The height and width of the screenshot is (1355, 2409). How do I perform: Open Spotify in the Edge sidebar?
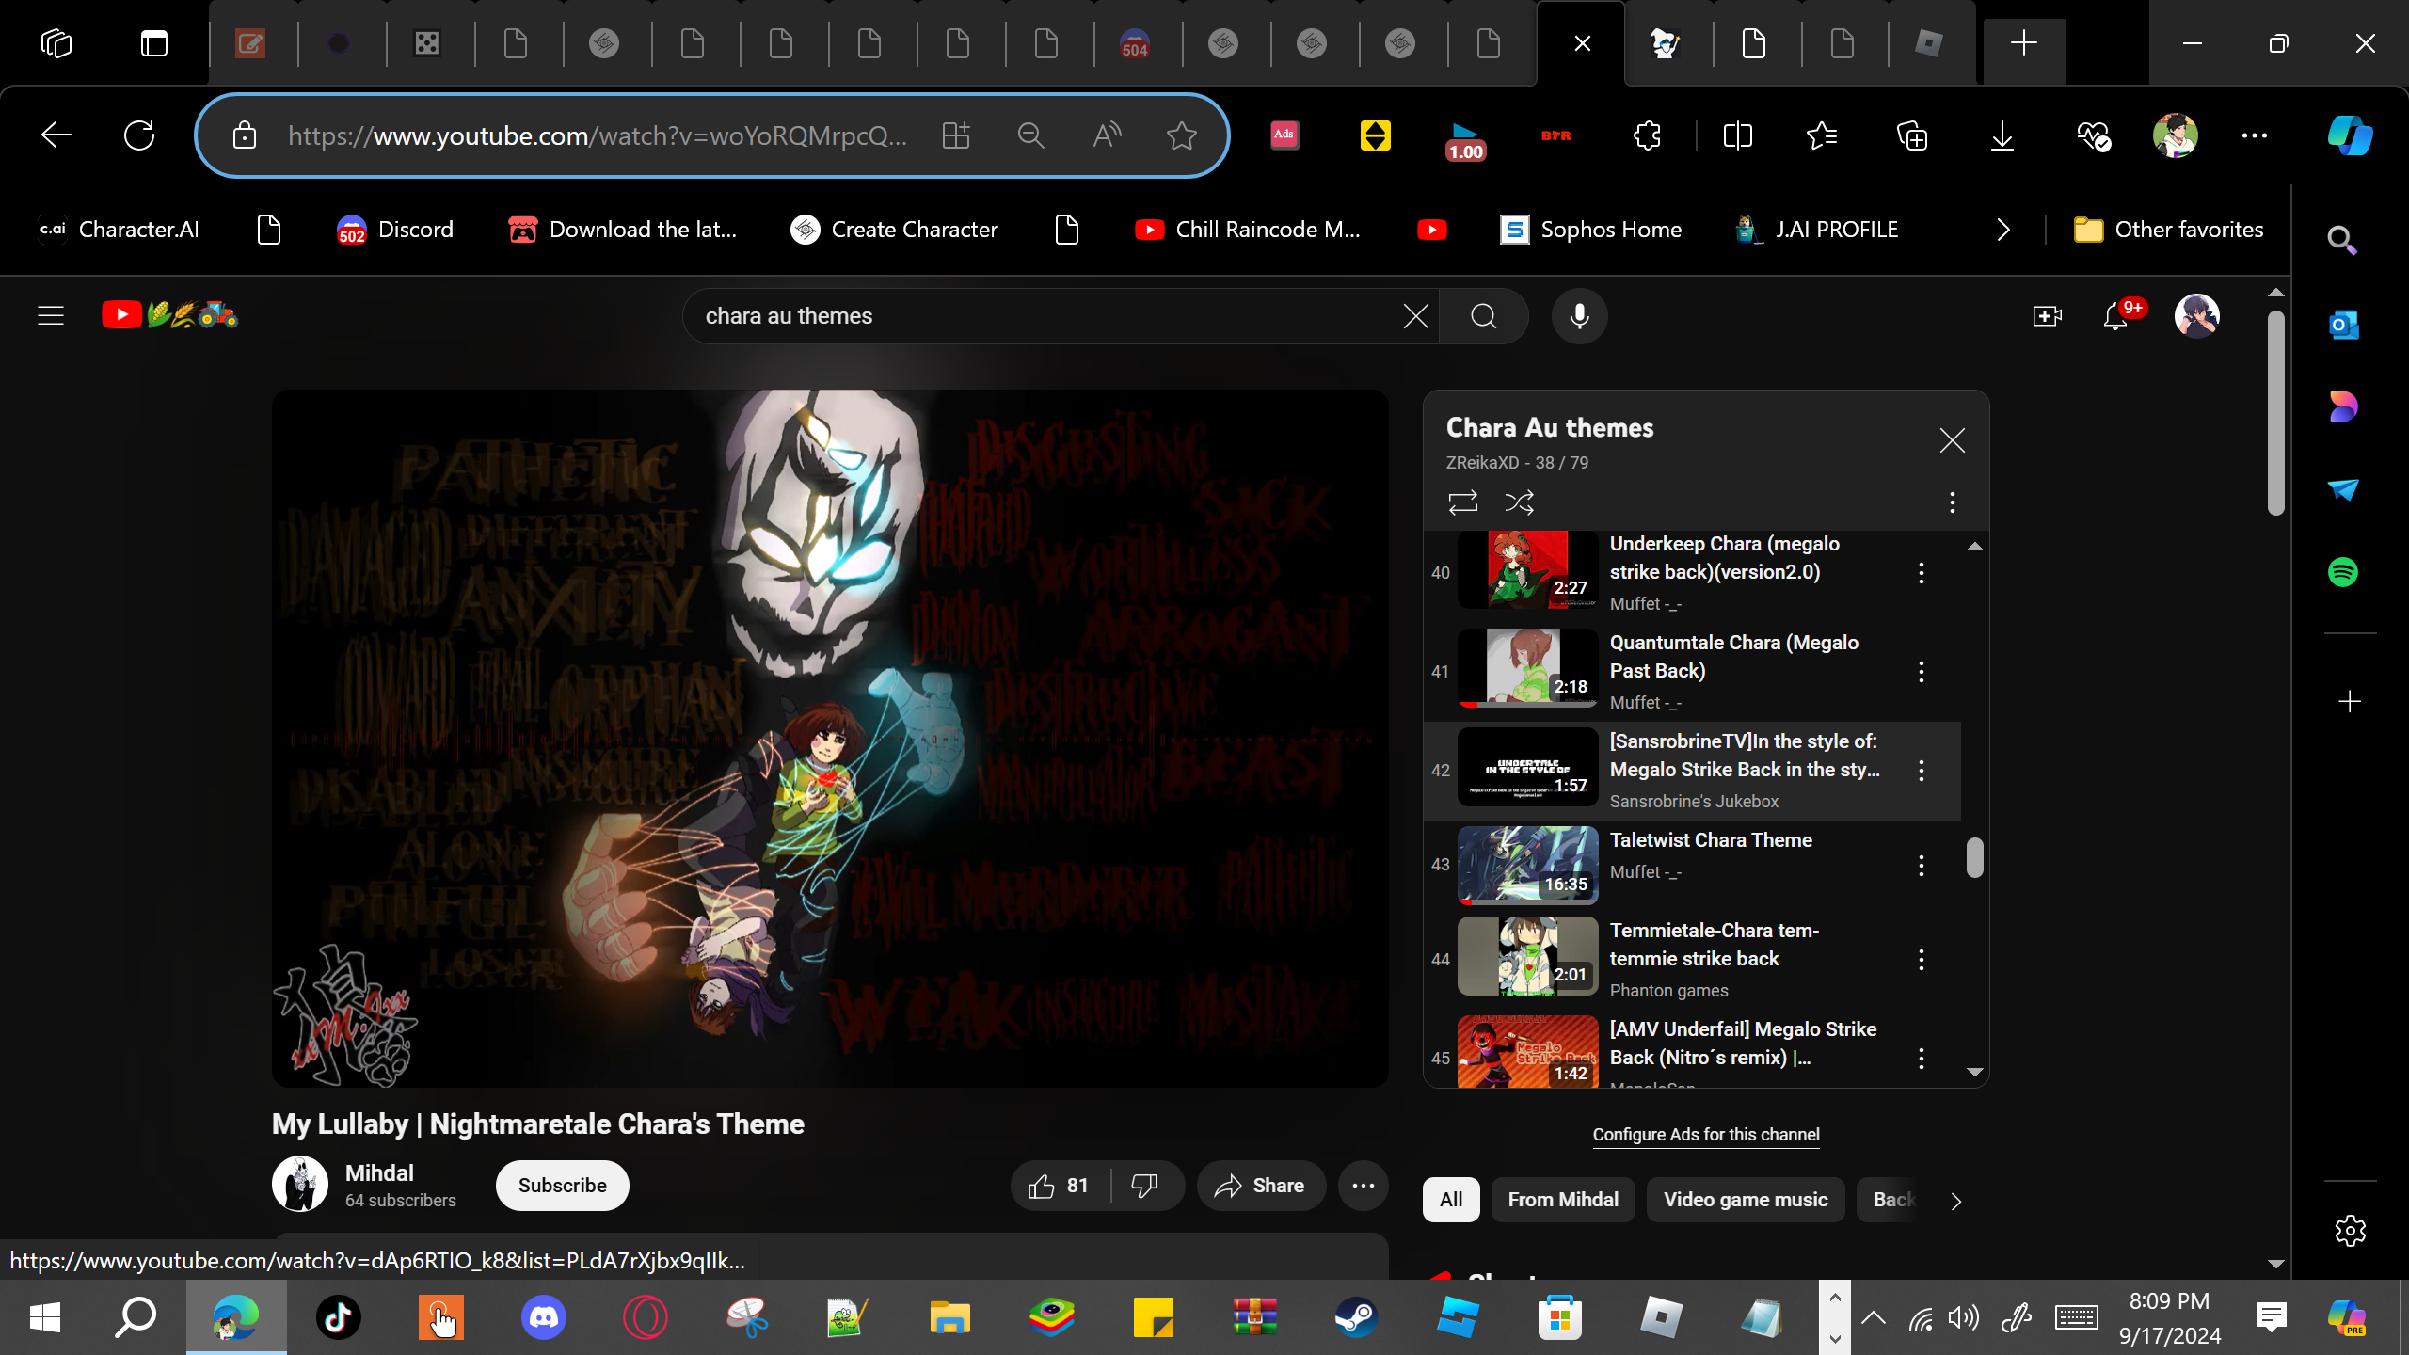2343,572
